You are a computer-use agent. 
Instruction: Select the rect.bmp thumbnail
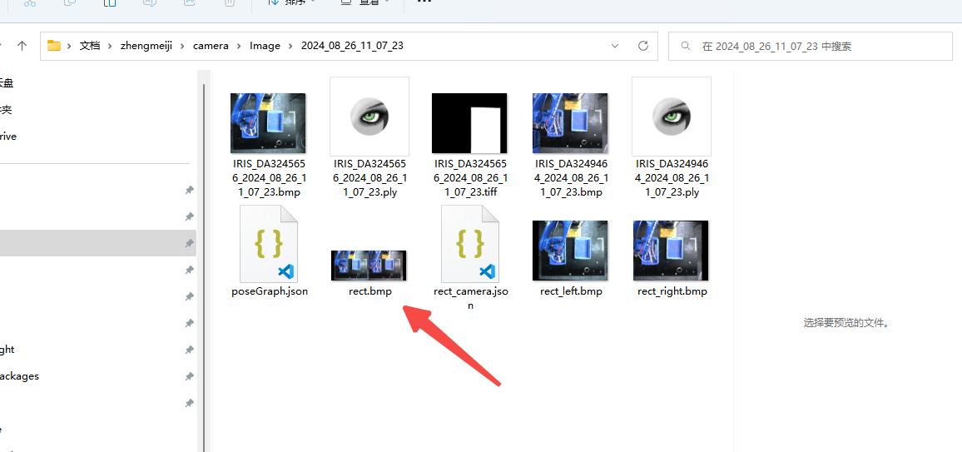coord(369,265)
